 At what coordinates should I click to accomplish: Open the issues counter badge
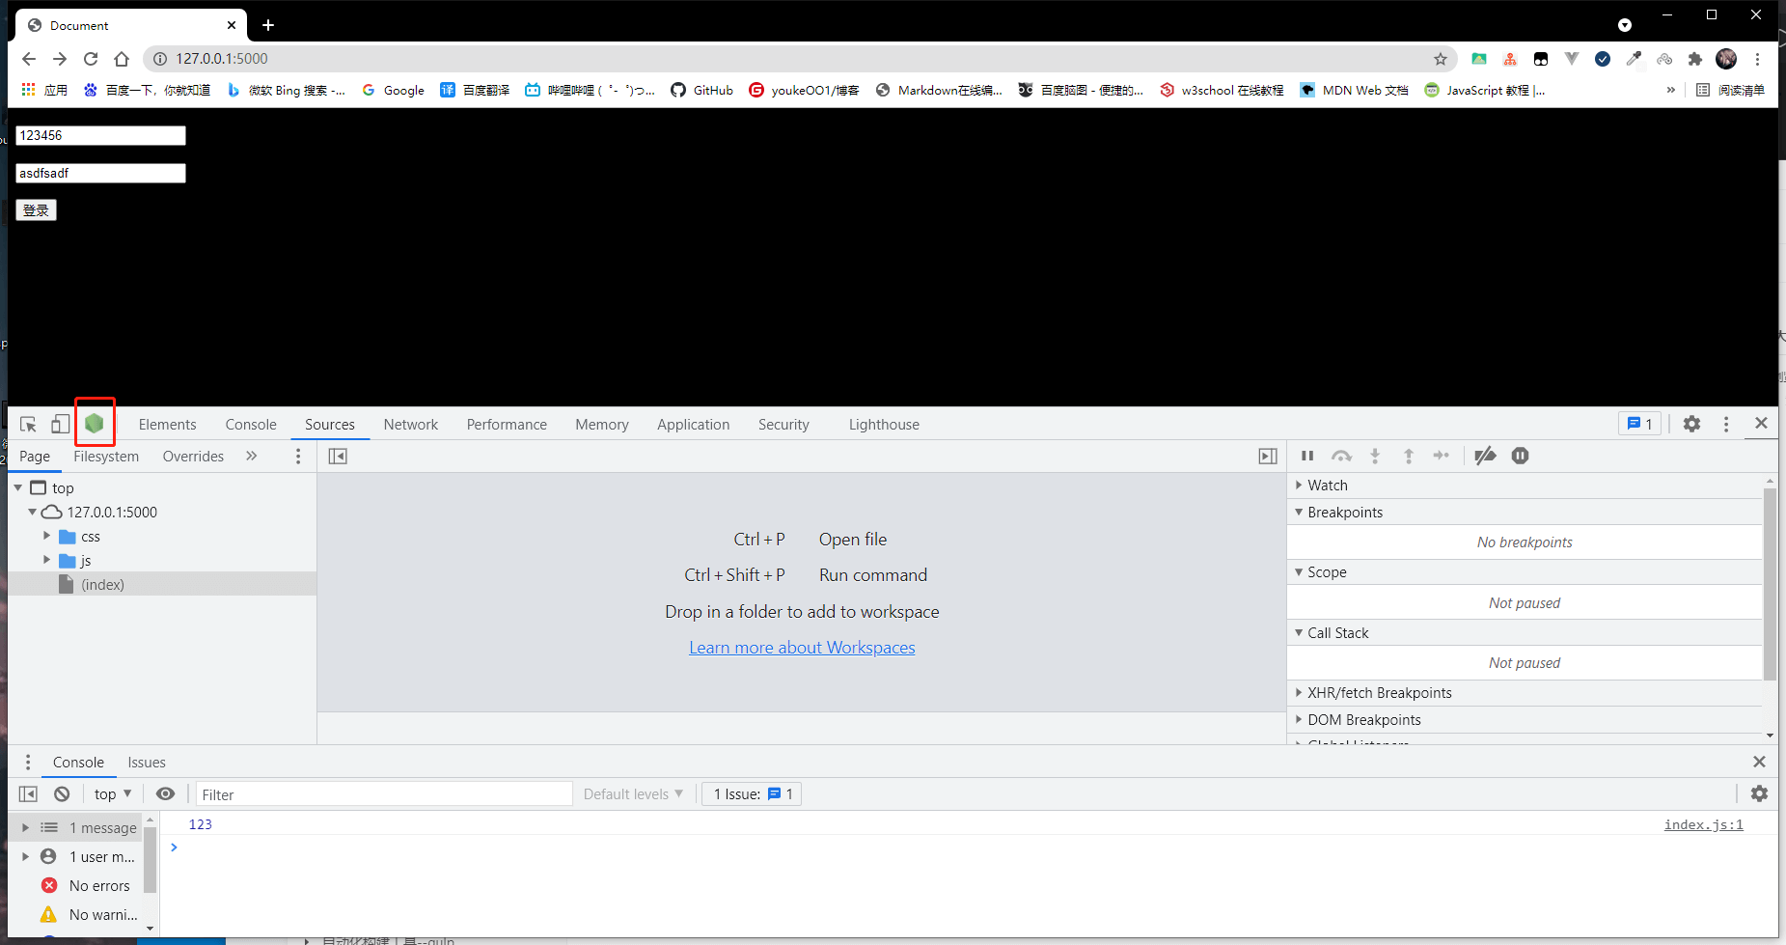click(1639, 424)
